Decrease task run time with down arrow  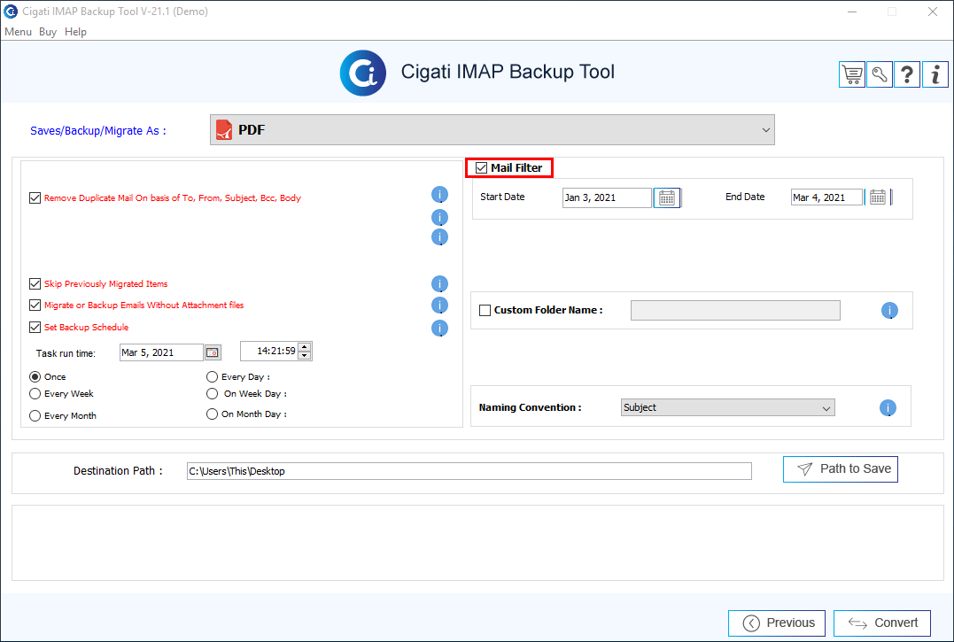(305, 356)
